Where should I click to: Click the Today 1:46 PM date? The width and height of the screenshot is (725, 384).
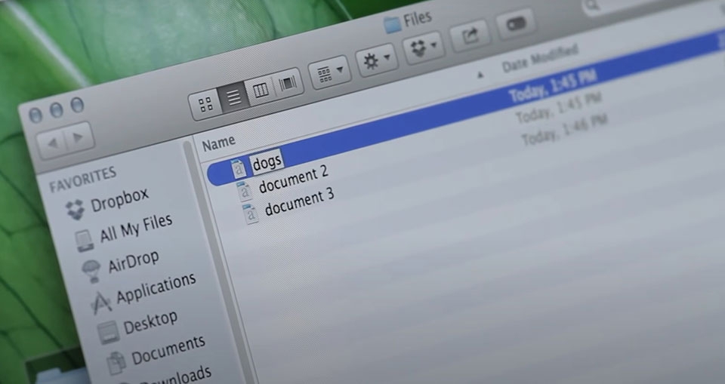[565, 130]
